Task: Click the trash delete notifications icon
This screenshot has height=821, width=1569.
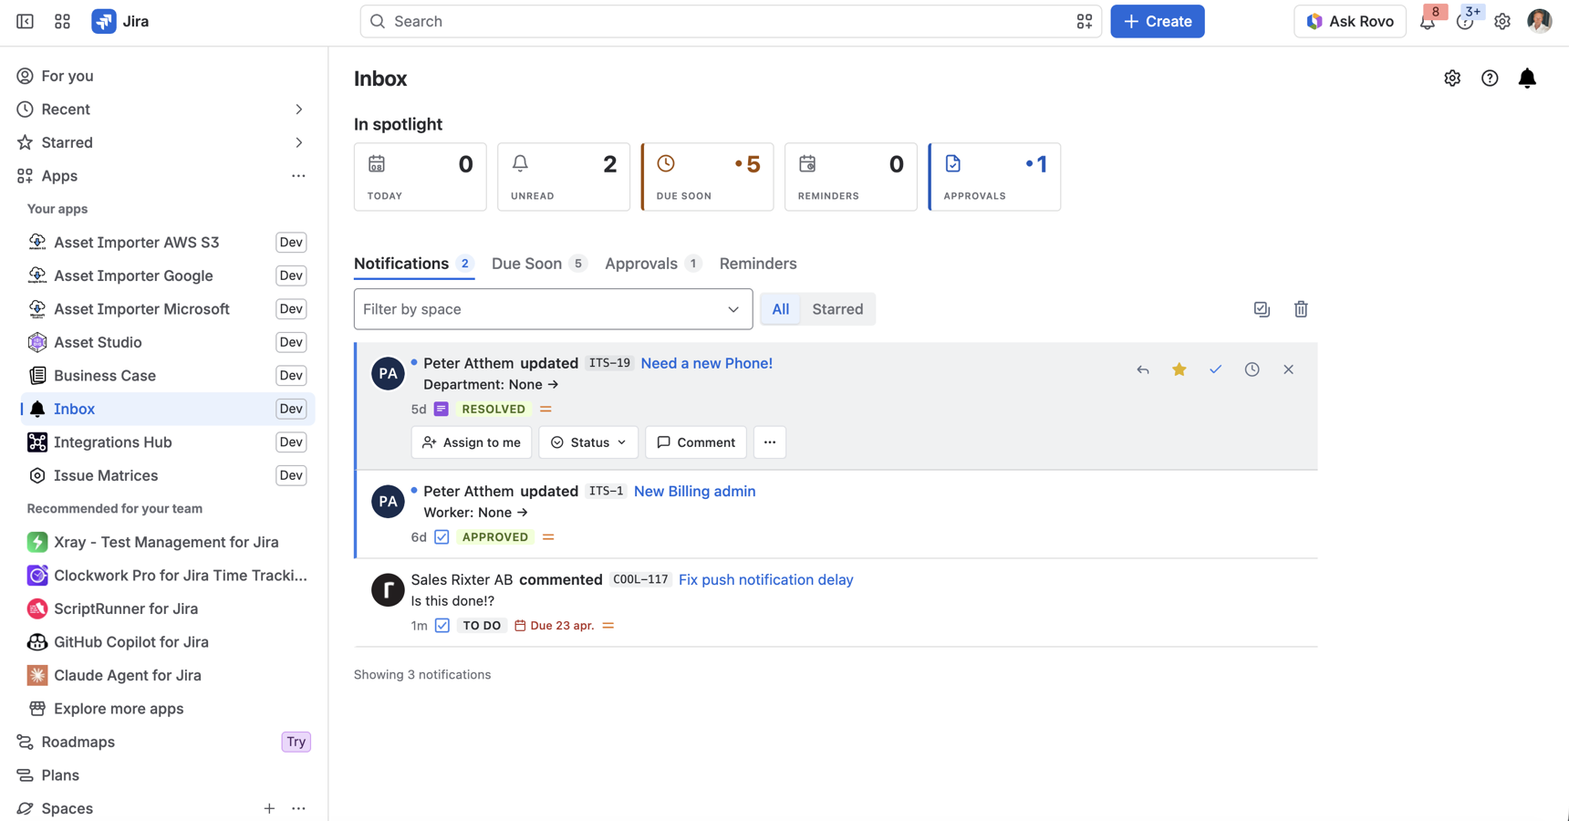Action: pos(1301,309)
